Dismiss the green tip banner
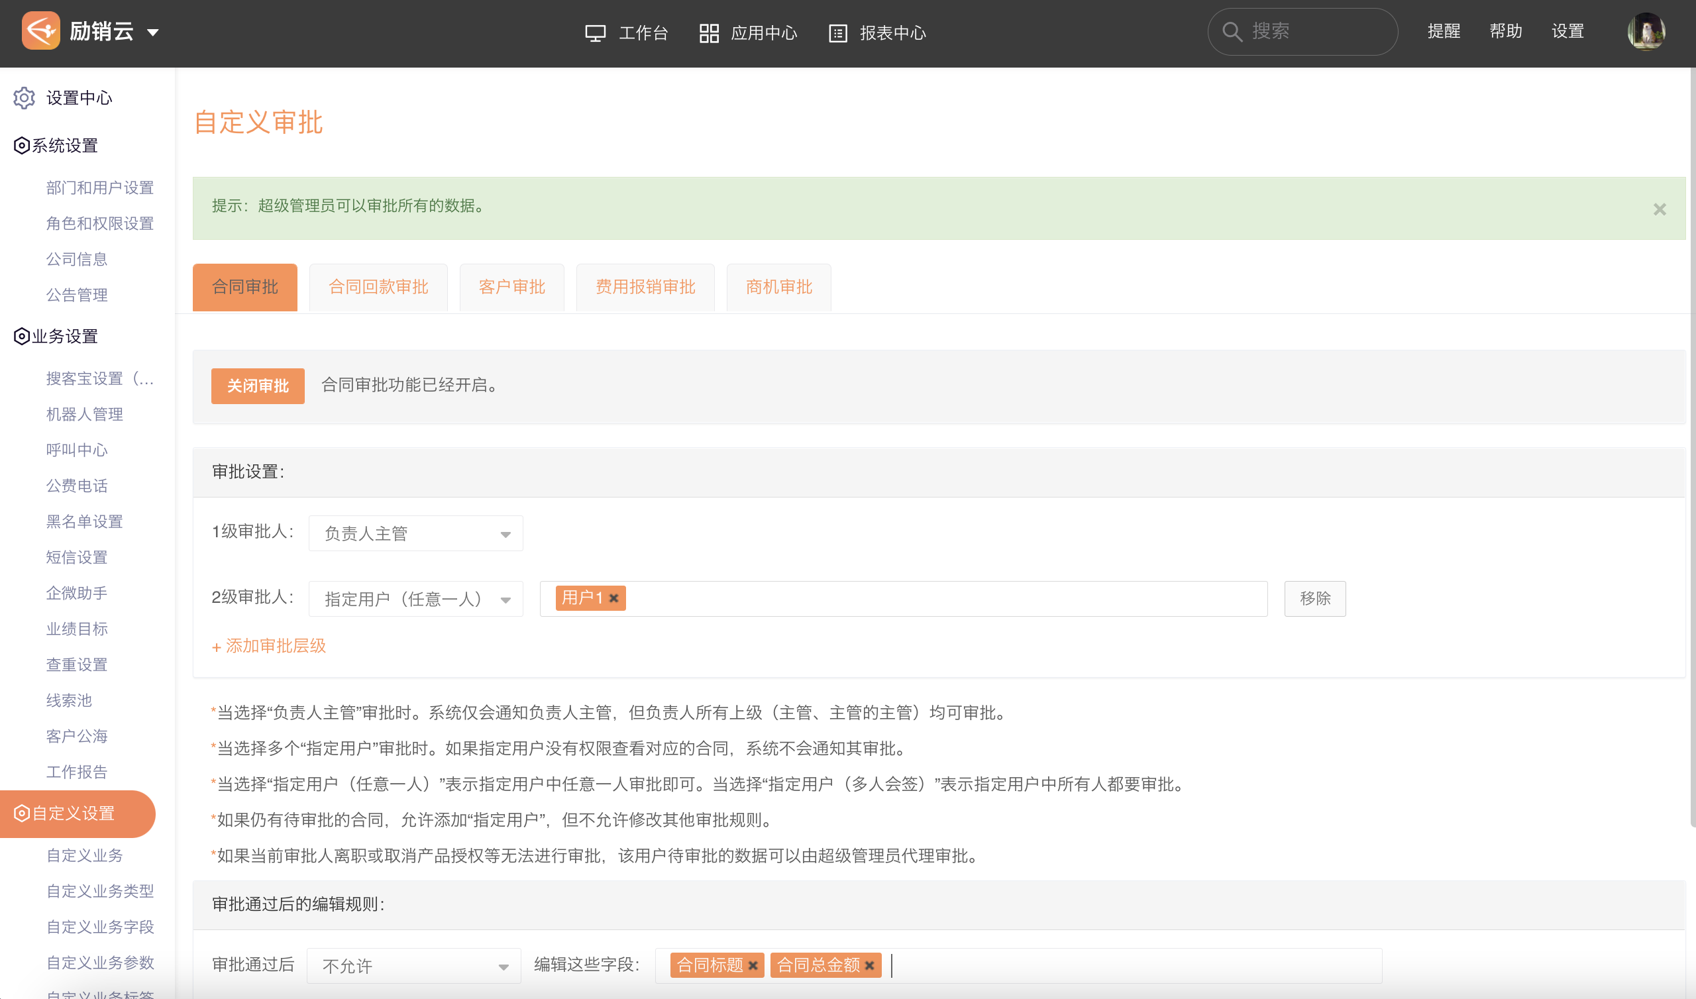 click(x=1659, y=209)
